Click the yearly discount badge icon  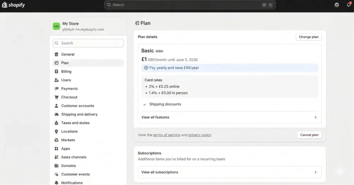(x=146, y=68)
